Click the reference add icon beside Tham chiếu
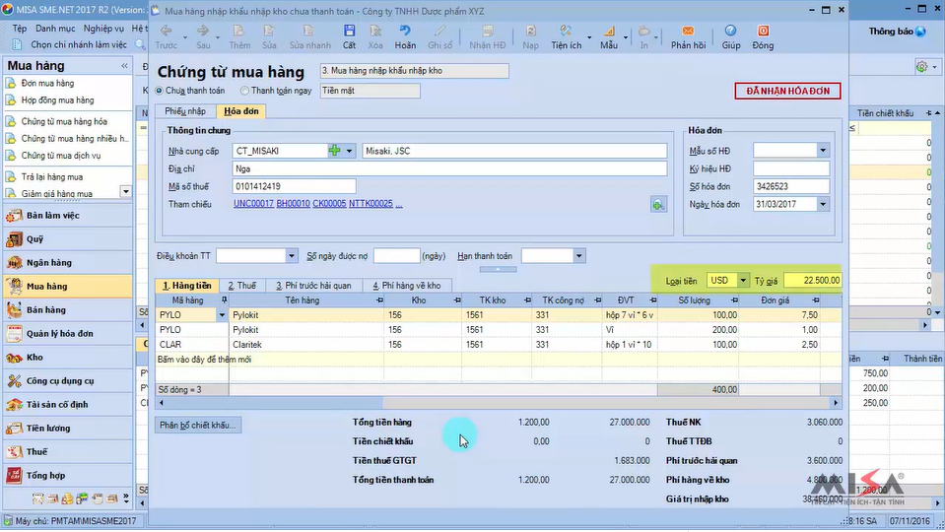 658,205
